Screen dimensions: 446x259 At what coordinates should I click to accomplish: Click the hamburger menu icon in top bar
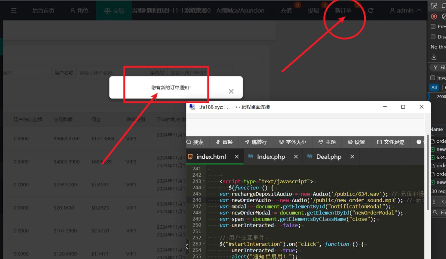coord(14,10)
